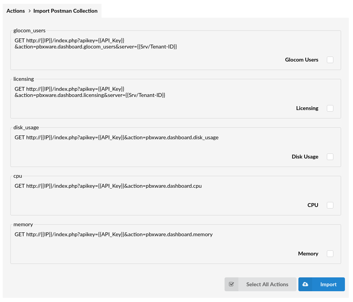Image resolution: width=353 pixels, height=302 pixels.
Task: Select the CPU action checkbox
Action: tap(330, 205)
